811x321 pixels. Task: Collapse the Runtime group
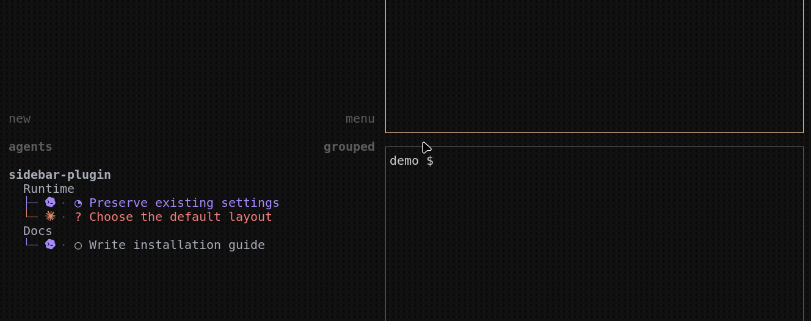point(49,189)
